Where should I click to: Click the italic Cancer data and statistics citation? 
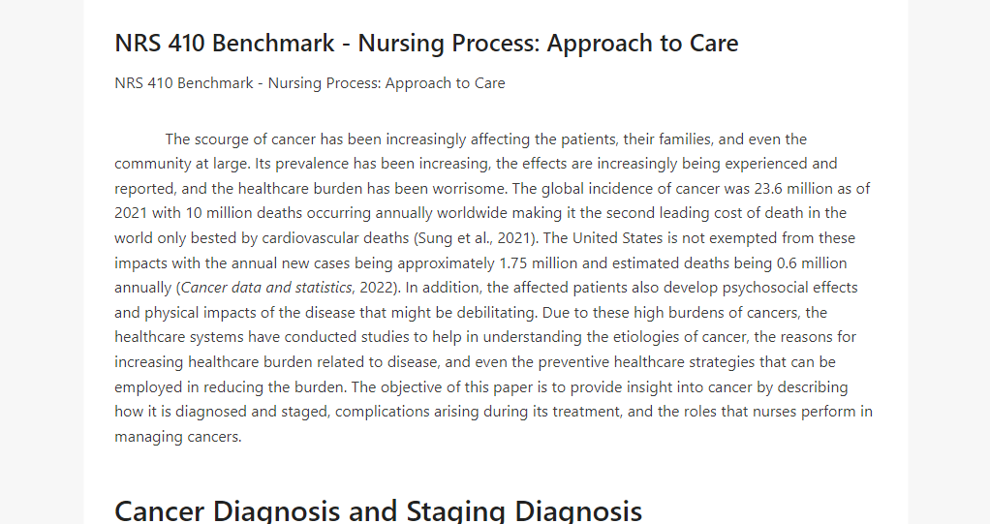pyautogui.click(x=266, y=288)
